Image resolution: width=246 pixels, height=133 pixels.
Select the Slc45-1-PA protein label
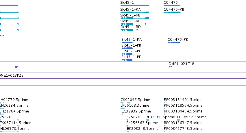point(132,40)
